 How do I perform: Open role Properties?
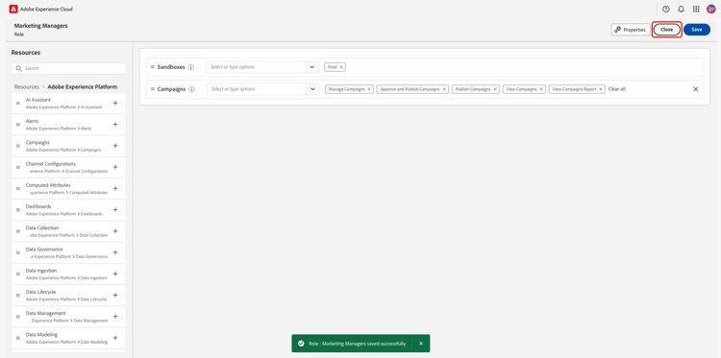(631, 30)
